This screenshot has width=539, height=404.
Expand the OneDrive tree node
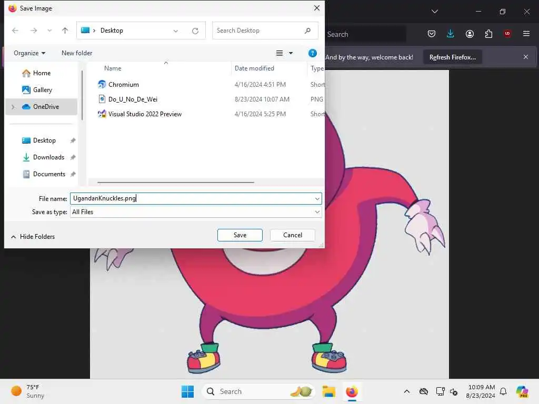13,107
